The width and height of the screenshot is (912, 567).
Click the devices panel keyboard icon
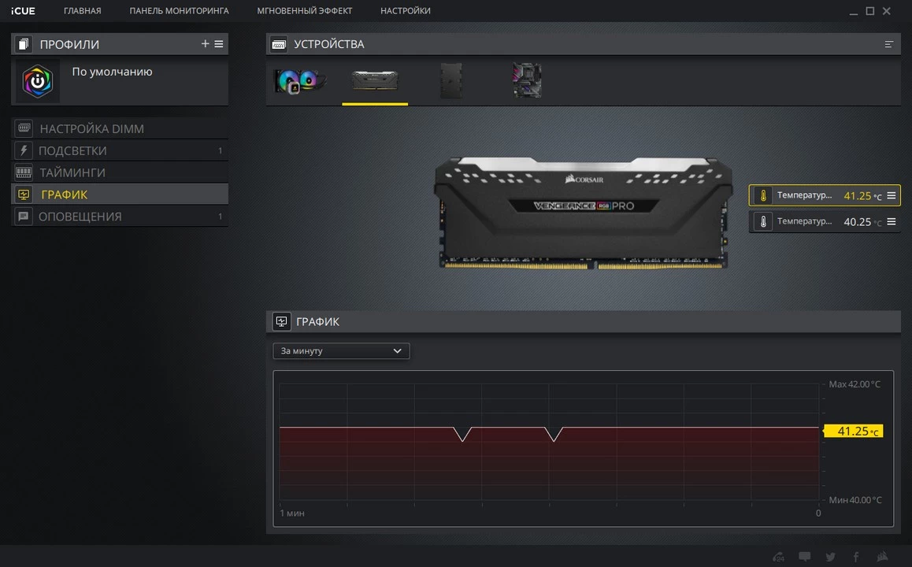click(x=279, y=44)
